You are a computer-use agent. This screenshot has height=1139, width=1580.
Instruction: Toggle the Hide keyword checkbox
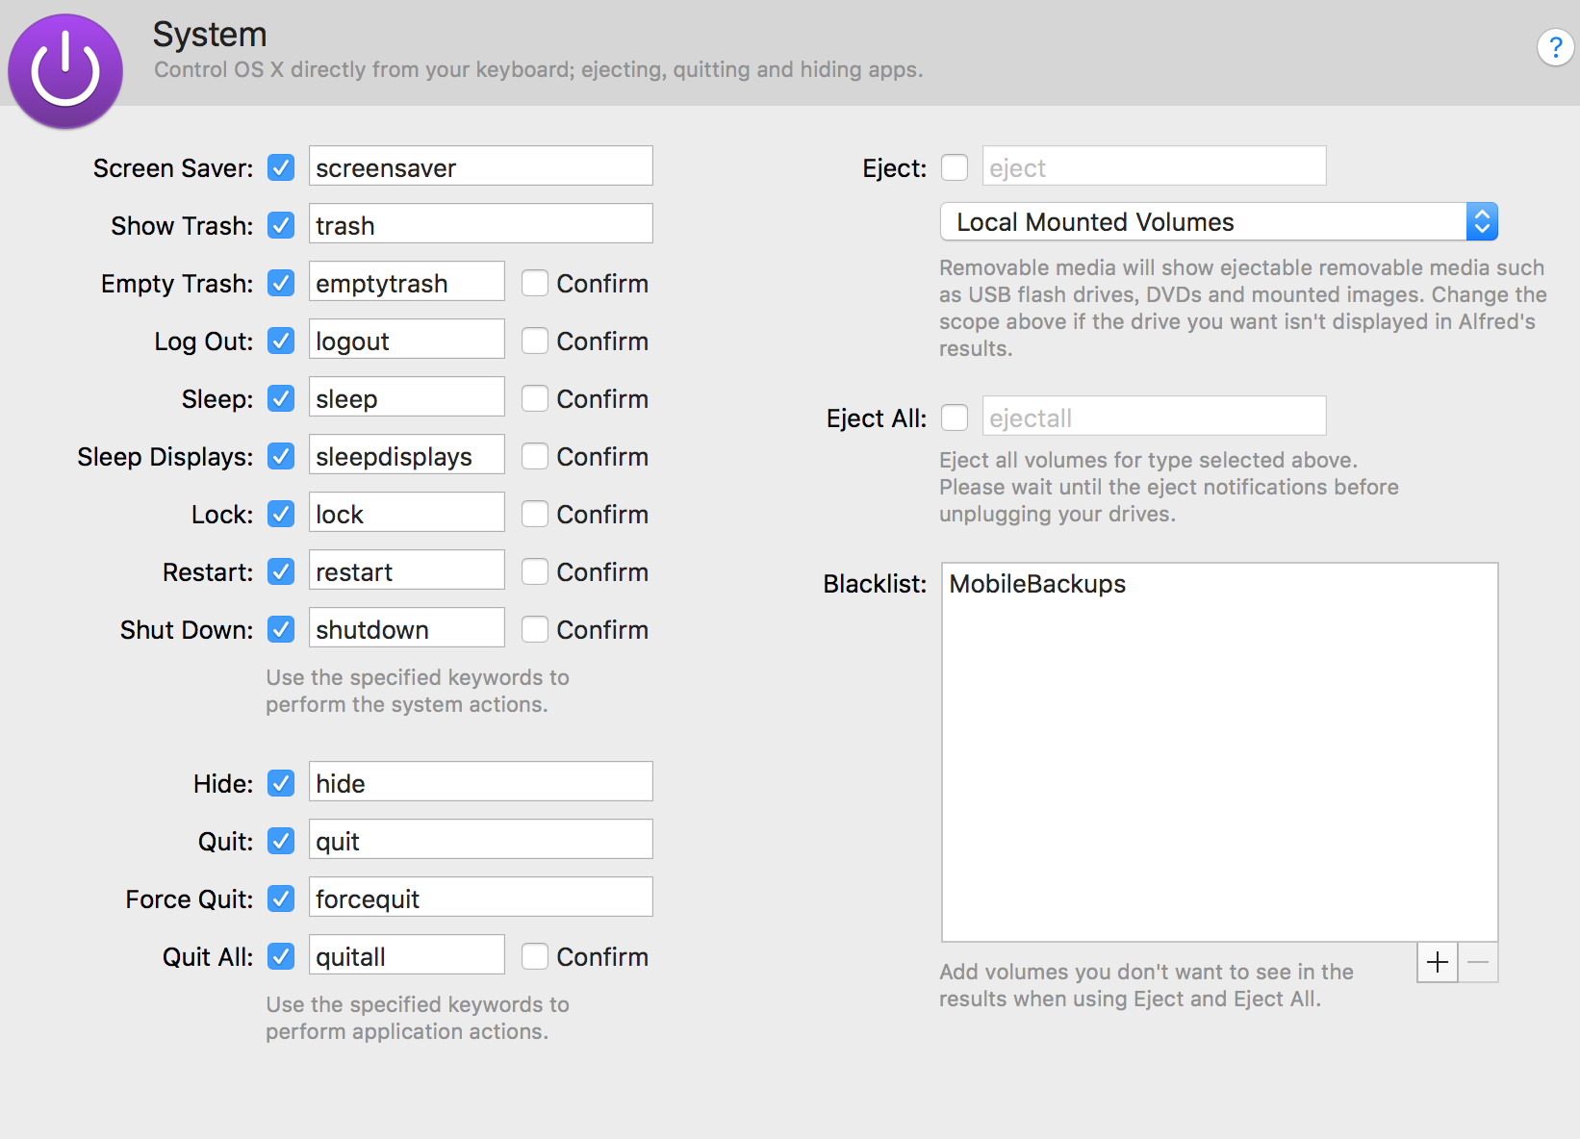click(281, 783)
